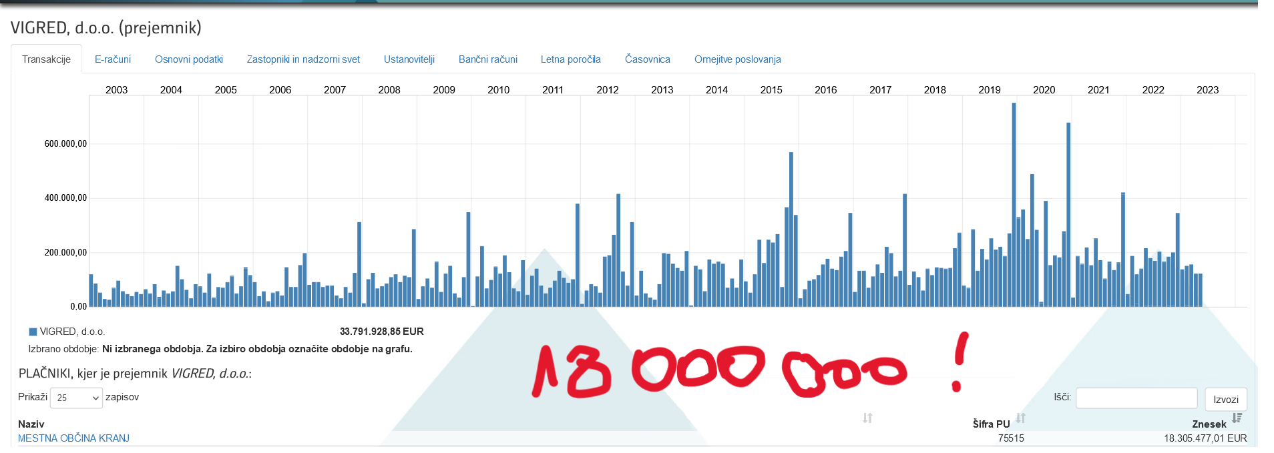Image resolution: width=1274 pixels, height=453 pixels.
Task: Expand the Prikaži records count dropdown
Action: (x=77, y=398)
